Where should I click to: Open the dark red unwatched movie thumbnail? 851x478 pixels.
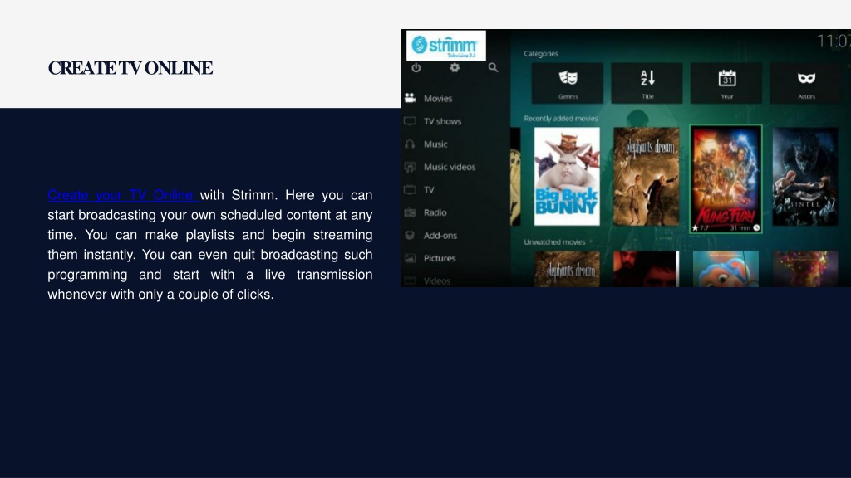[647, 269]
